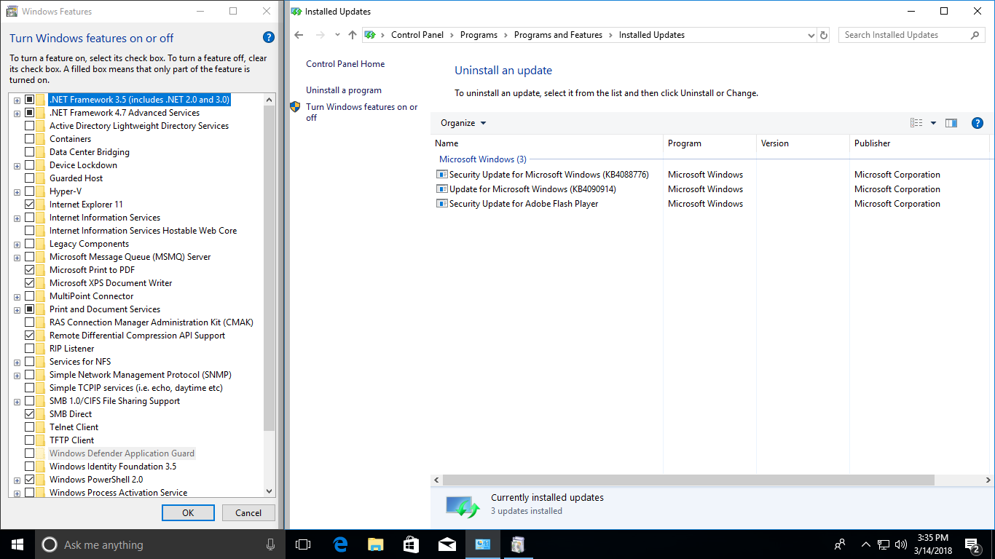Sort updates by the Publisher column

pyautogui.click(x=919, y=143)
